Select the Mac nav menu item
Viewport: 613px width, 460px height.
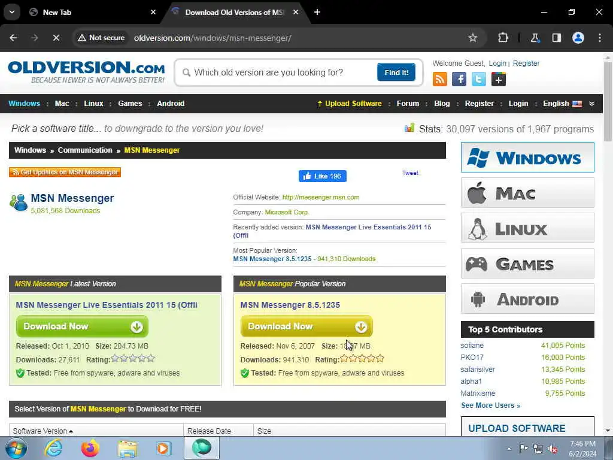coord(62,104)
